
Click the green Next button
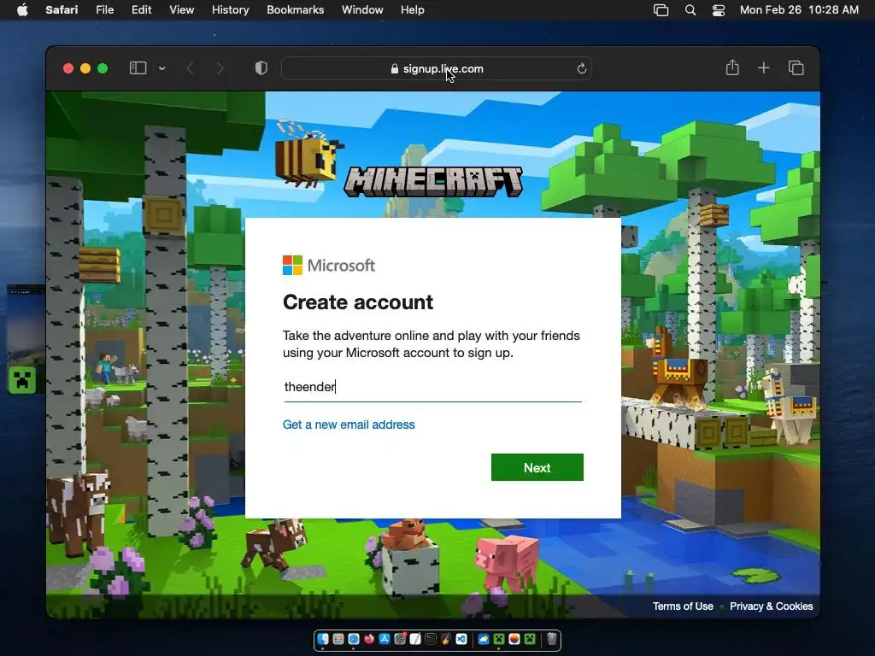[x=537, y=467]
